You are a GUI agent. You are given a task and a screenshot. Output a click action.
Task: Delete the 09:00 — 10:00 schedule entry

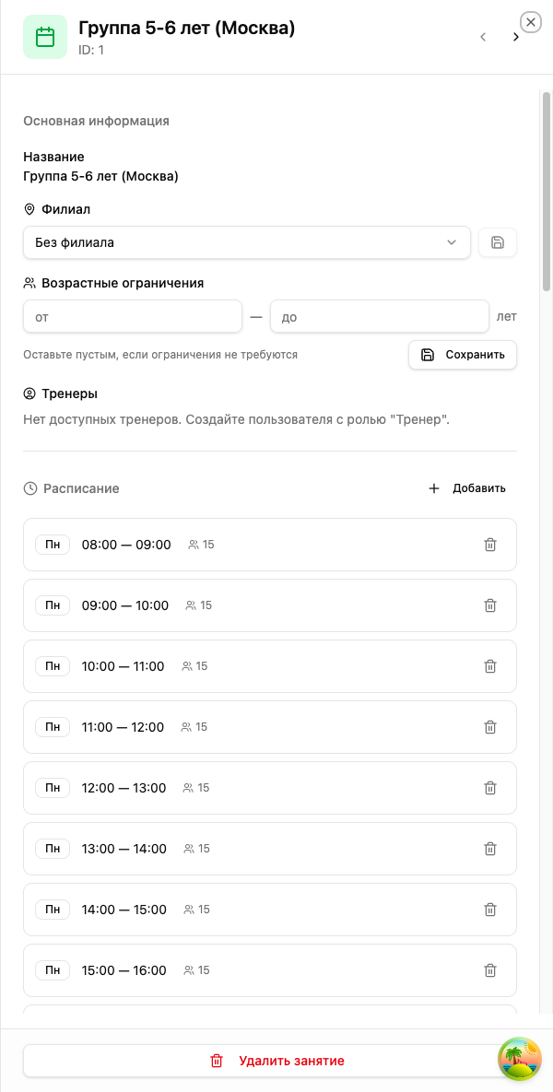click(x=490, y=605)
